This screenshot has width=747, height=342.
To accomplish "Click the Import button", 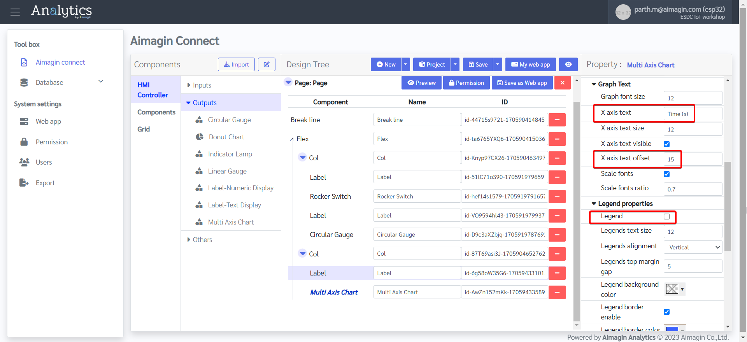I will click(x=236, y=65).
